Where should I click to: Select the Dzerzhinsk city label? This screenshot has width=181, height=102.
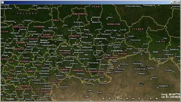(x=32, y=44)
